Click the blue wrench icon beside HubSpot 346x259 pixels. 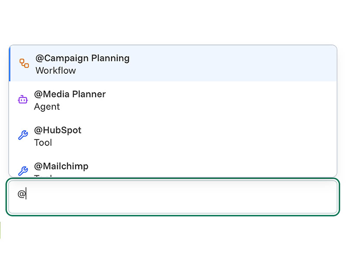[23, 136]
